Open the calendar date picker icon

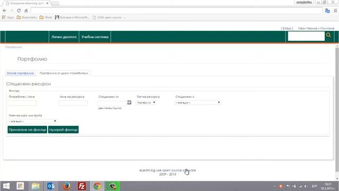tap(129, 102)
